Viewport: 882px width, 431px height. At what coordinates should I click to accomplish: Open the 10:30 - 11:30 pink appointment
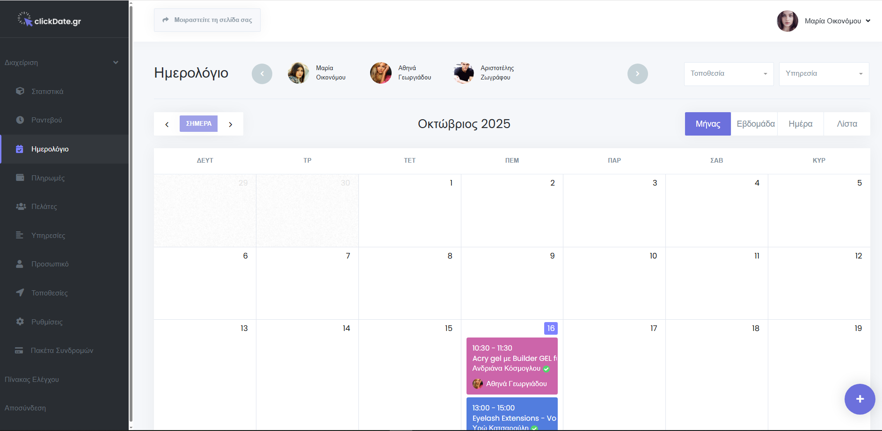click(x=512, y=366)
